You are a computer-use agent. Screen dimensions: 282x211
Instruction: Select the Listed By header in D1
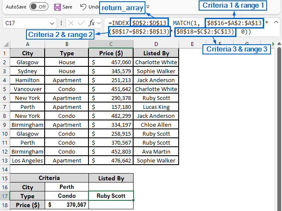[156, 53]
